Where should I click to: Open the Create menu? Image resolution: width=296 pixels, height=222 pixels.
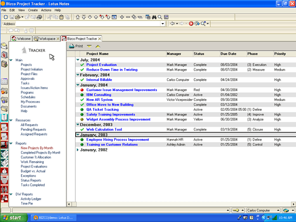[x=33, y=10]
